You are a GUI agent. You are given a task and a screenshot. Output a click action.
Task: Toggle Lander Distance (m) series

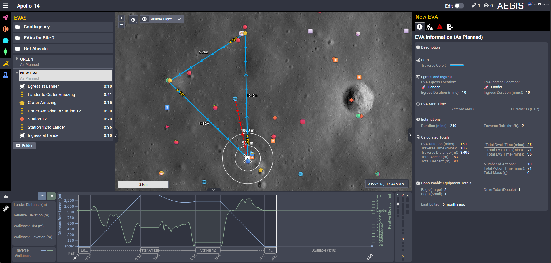31,205
